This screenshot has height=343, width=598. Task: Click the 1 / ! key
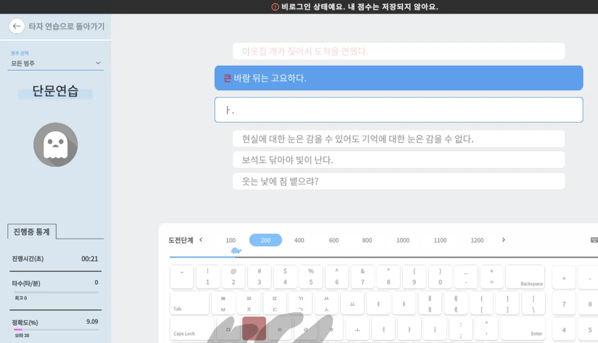pos(208,277)
